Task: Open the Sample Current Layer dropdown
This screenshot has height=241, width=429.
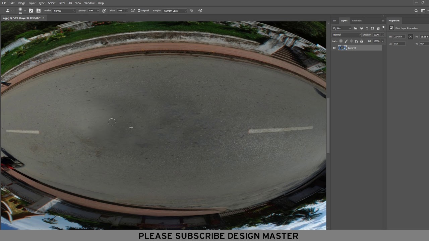Action: point(175,11)
